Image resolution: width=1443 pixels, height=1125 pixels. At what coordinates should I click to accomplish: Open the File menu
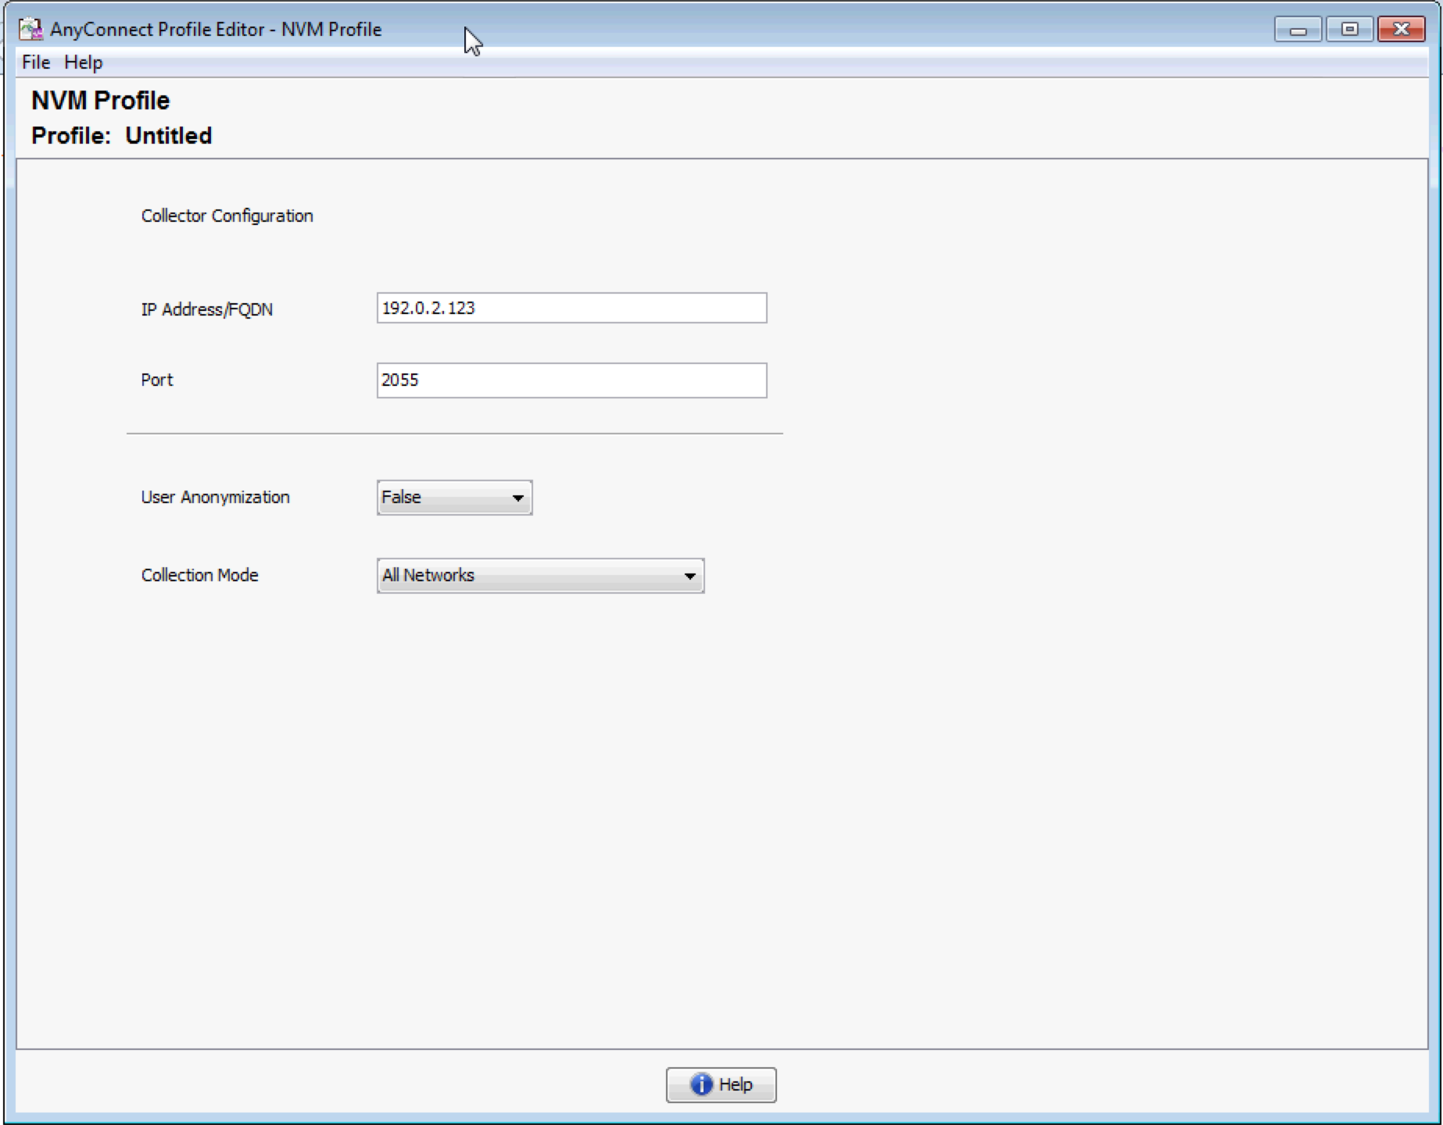coord(36,62)
